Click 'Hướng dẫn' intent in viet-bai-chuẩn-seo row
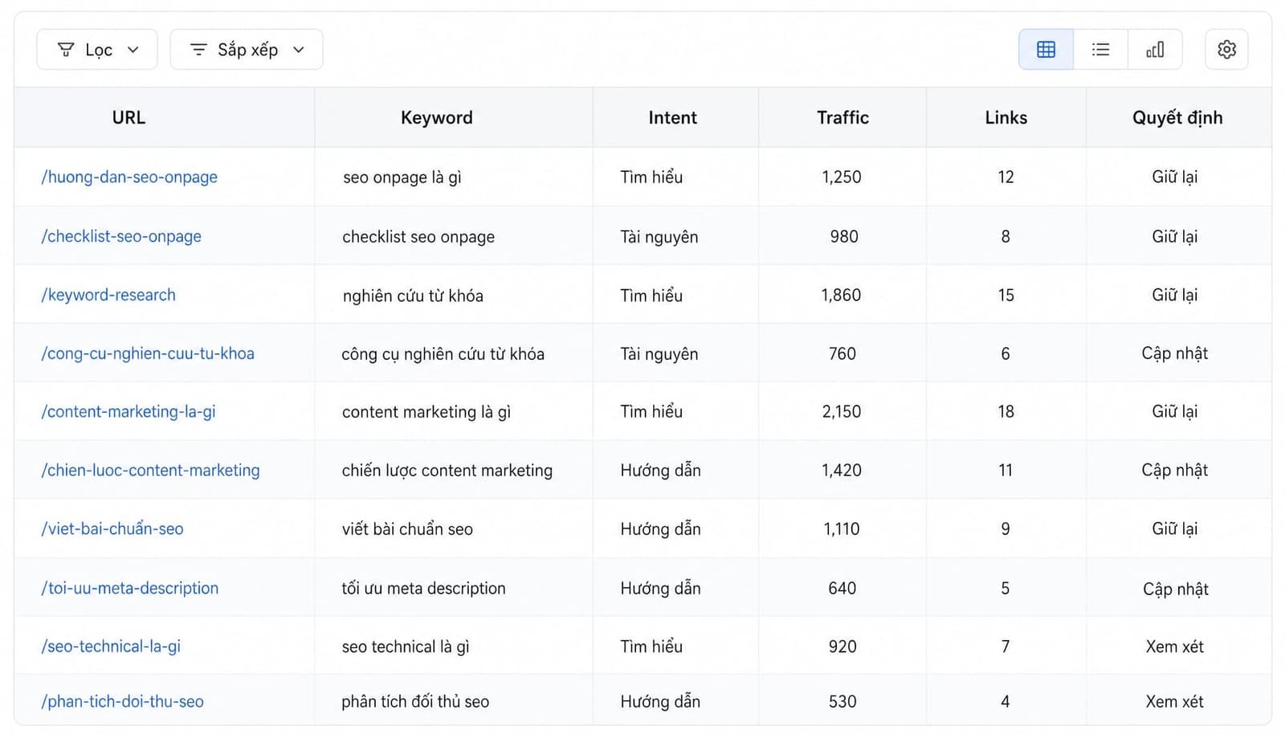The height and width of the screenshot is (734, 1285). click(x=660, y=528)
